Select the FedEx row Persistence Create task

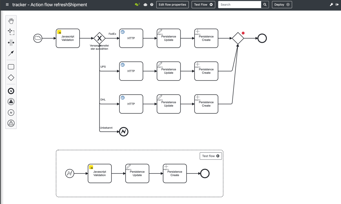(206, 38)
